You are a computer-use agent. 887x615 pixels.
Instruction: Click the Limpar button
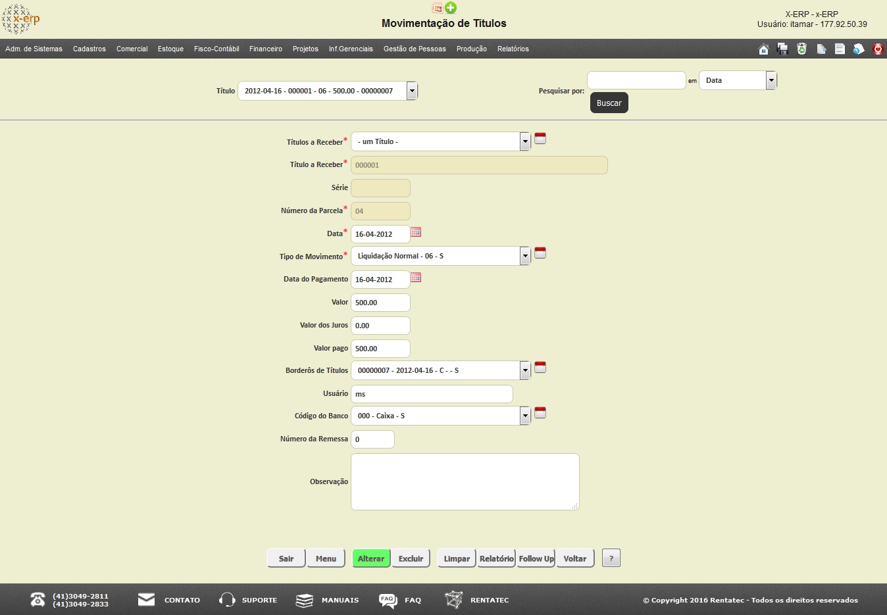pyautogui.click(x=457, y=558)
